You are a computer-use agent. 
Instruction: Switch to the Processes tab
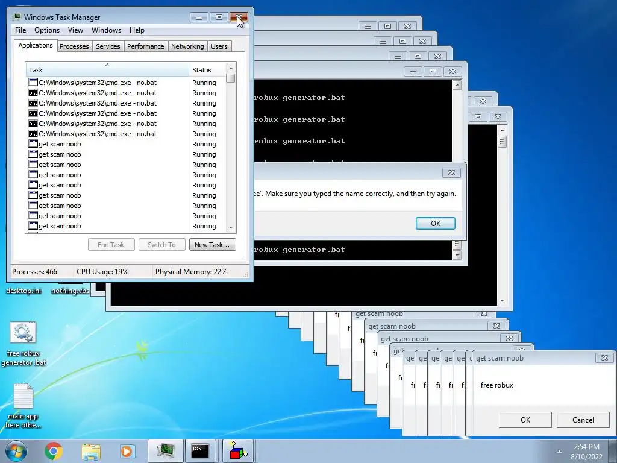pyautogui.click(x=74, y=46)
